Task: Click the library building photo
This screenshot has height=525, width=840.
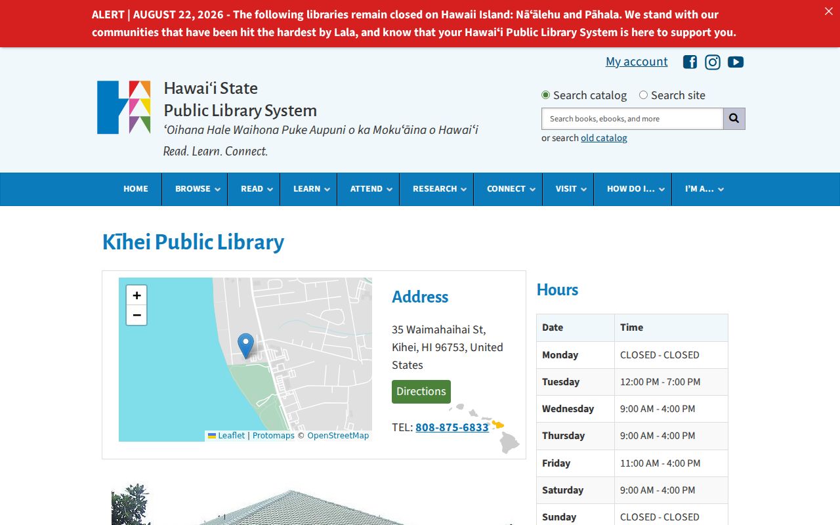Action: point(314,504)
